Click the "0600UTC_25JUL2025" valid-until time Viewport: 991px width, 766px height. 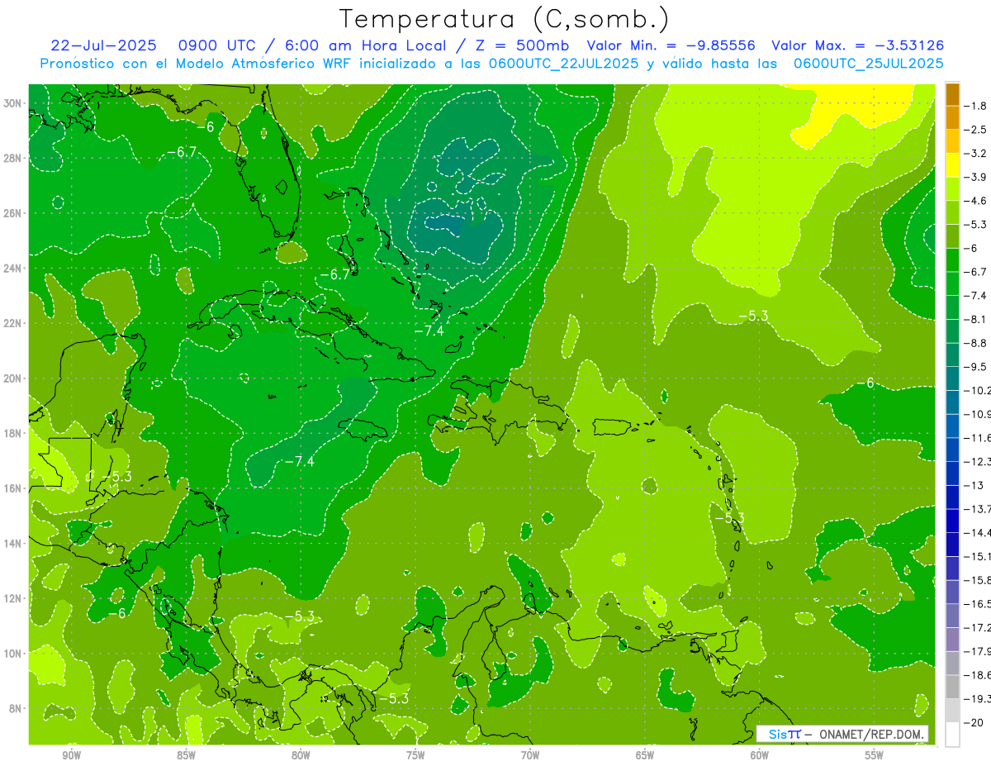pyautogui.click(x=869, y=63)
